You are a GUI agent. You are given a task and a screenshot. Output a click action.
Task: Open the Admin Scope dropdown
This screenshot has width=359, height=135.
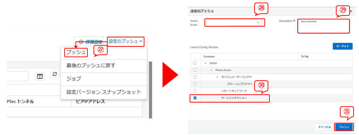235,23
